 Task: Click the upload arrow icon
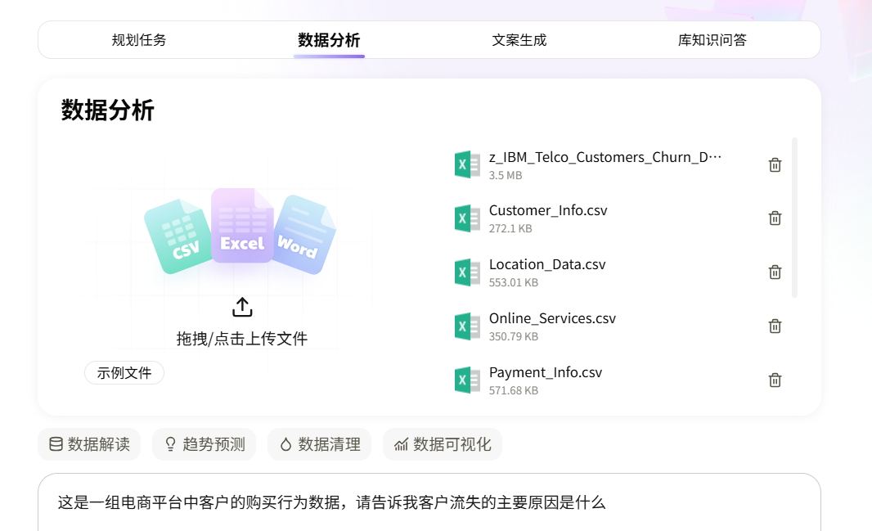pyautogui.click(x=241, y=307)
